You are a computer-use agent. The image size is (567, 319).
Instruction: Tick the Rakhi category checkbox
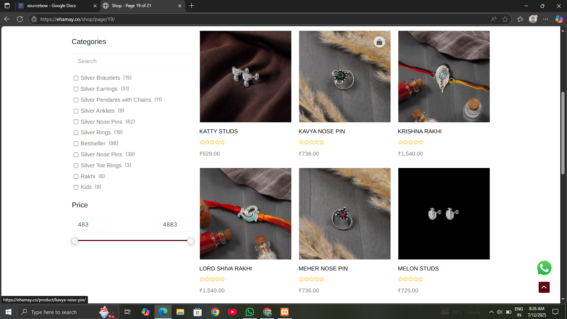(x=76, y=177)
